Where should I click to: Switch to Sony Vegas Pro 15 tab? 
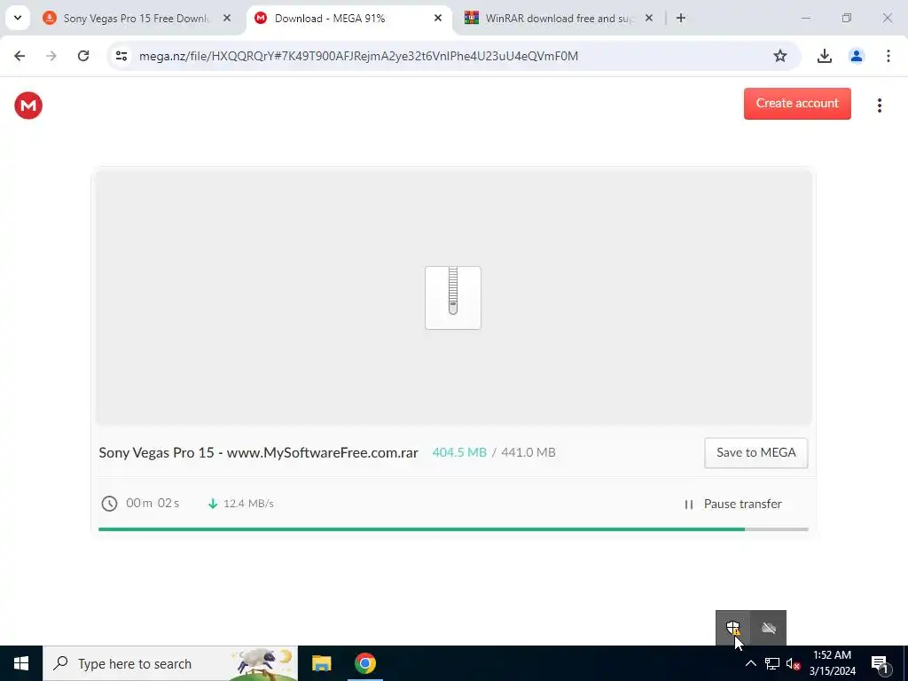137,19
